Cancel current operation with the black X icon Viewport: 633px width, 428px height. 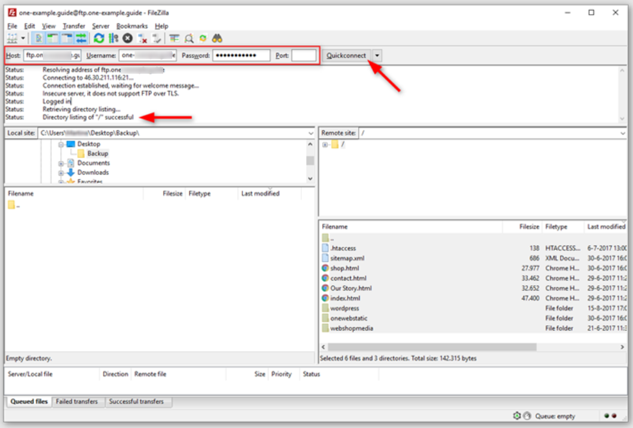click(127, 39)
